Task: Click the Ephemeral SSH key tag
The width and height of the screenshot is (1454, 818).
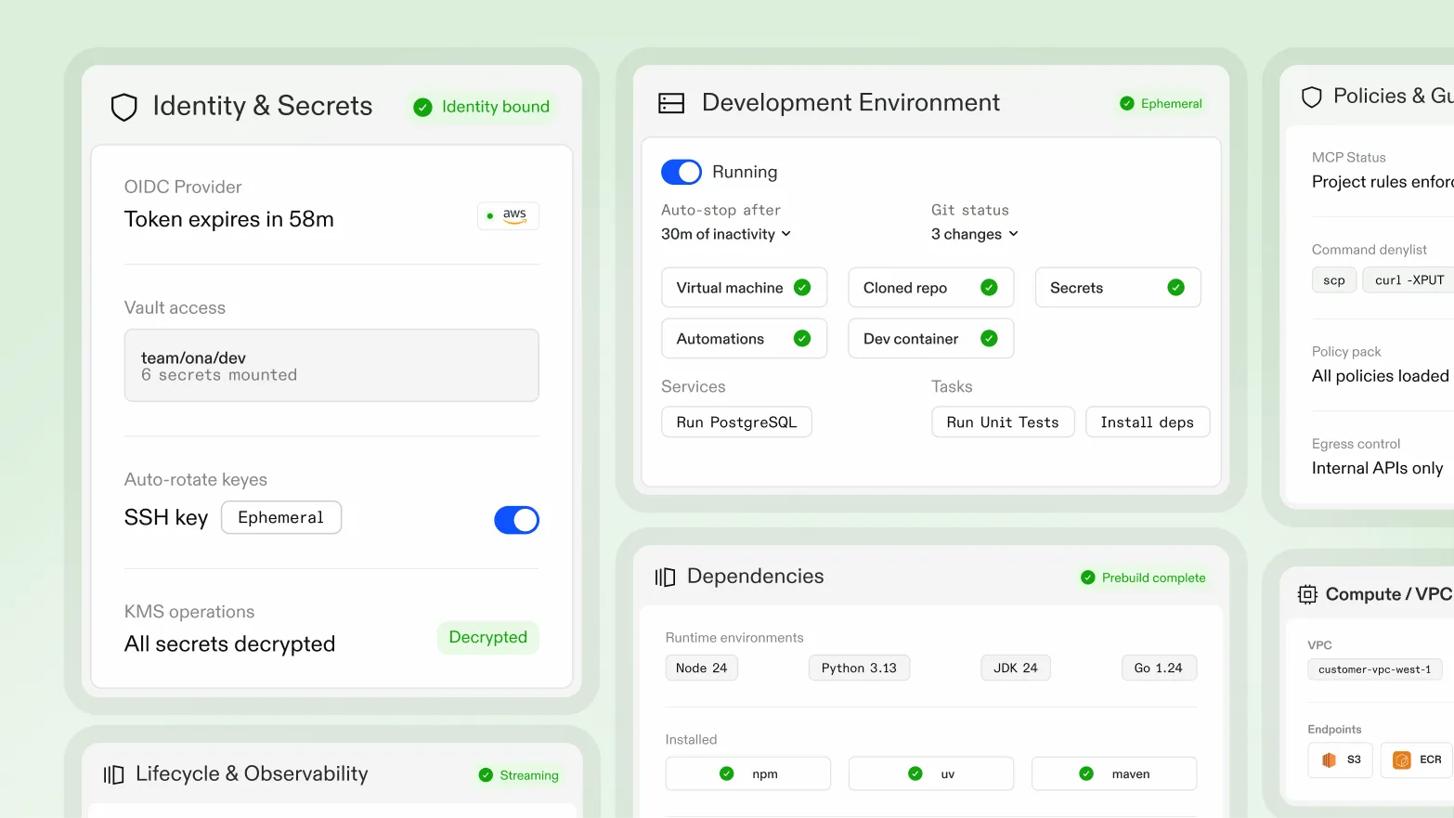Action: [281, 518]
